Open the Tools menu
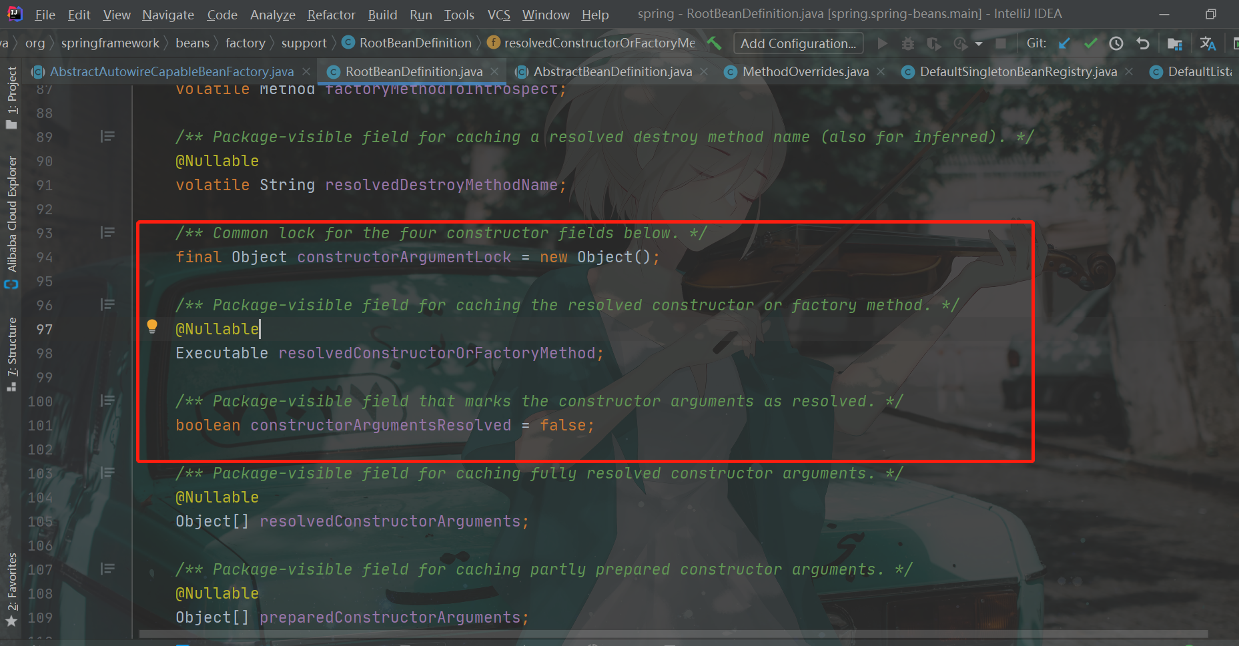Image resolution: width=1239 pixels, height=646 pixels. click(x=460, y=15)
